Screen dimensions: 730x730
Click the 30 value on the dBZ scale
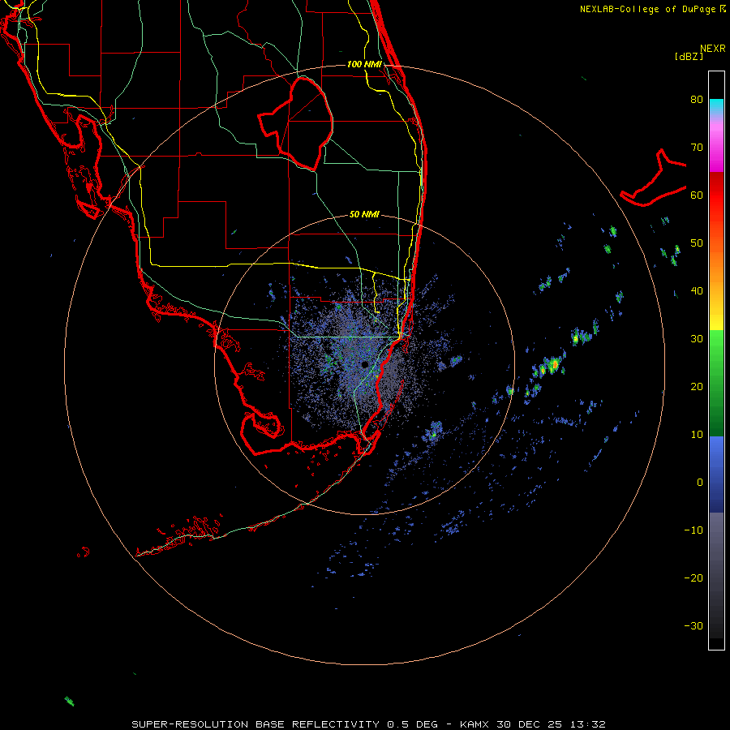pyautogui.click(x=697, y=339)
